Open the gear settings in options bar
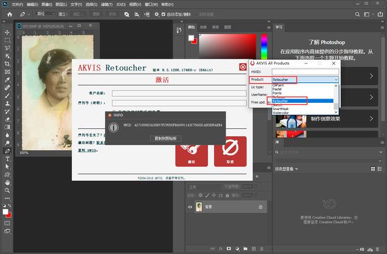 coord(157,15)
